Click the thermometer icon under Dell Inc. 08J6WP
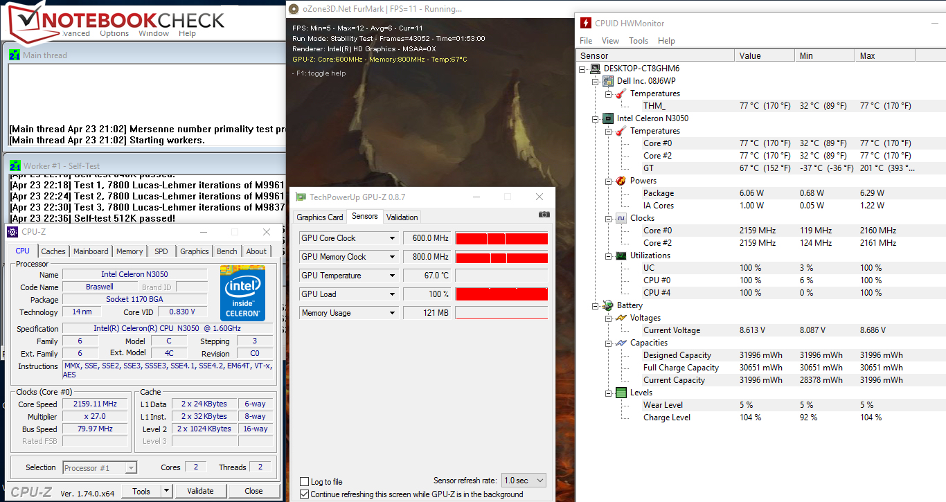946x502 pixels. 621,93
